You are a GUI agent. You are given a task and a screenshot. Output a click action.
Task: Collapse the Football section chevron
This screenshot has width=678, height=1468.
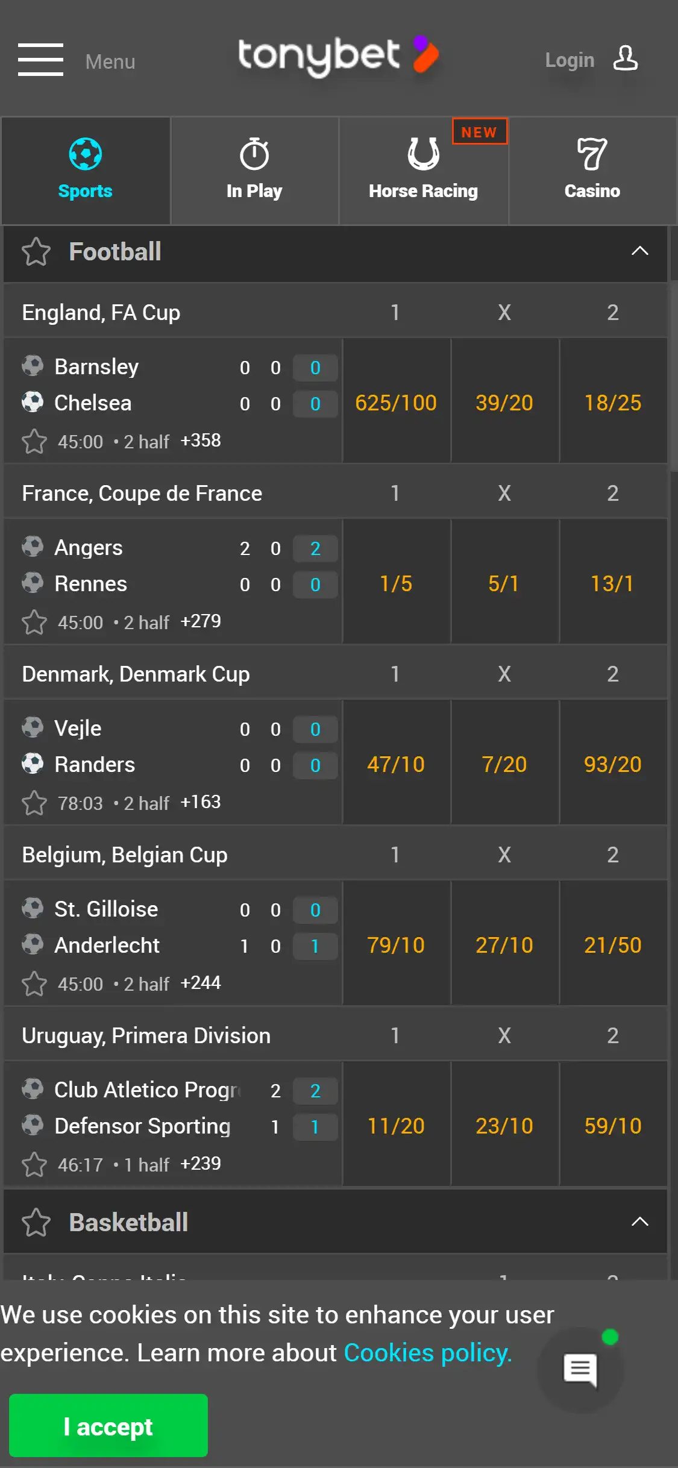(639, 251)
